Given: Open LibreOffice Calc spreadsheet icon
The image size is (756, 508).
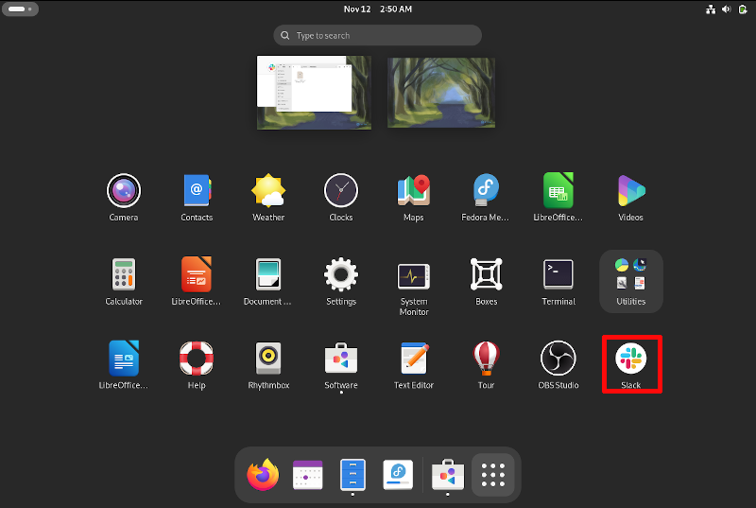Looking at the screenshot, I should click(x=558, y=191).
